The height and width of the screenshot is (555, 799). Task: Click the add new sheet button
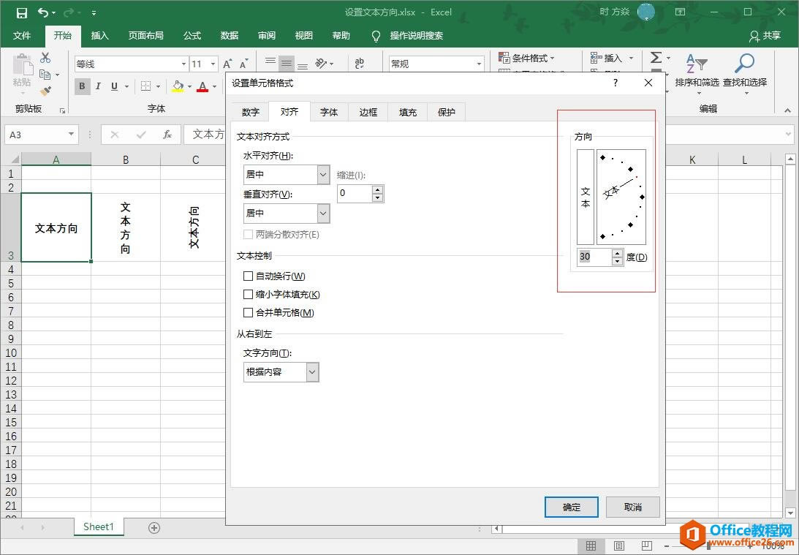click(154, 526)
